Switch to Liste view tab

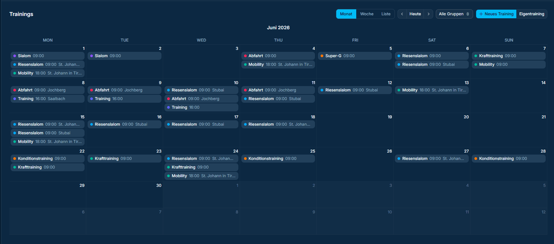click(x=386, y=14)
